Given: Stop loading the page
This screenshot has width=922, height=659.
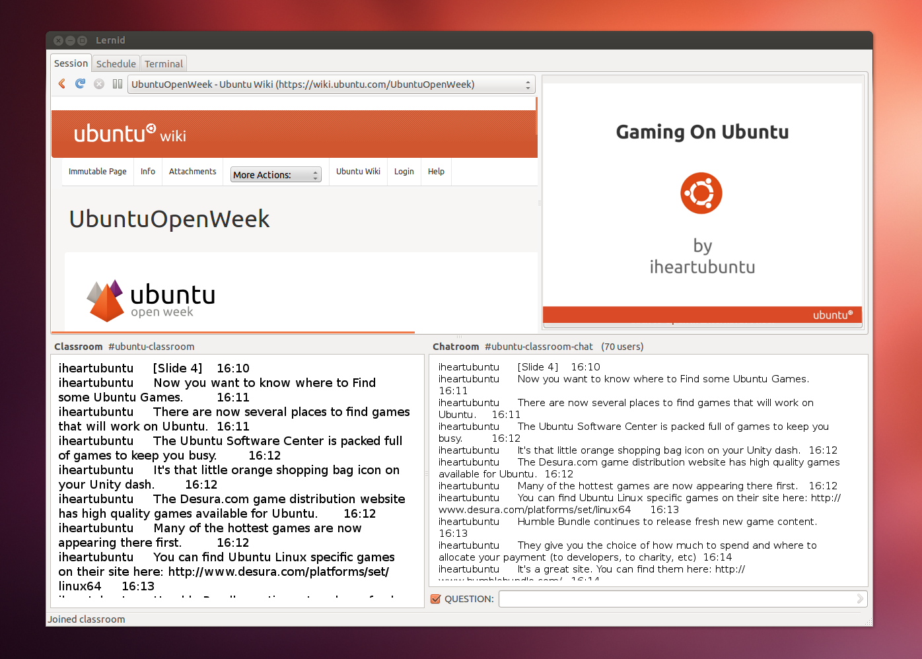Looking at the screenshot, I should 99,84.
